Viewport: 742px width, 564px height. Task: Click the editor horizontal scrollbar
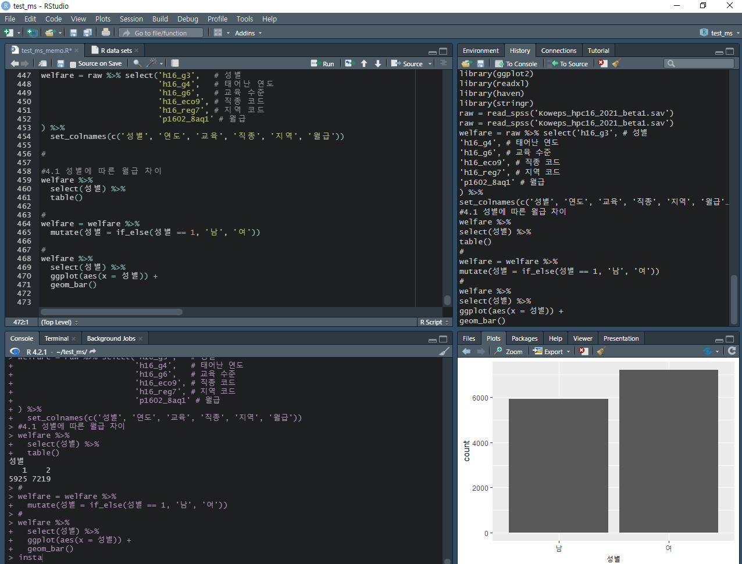pyautogui.click(x=110, y=312)
